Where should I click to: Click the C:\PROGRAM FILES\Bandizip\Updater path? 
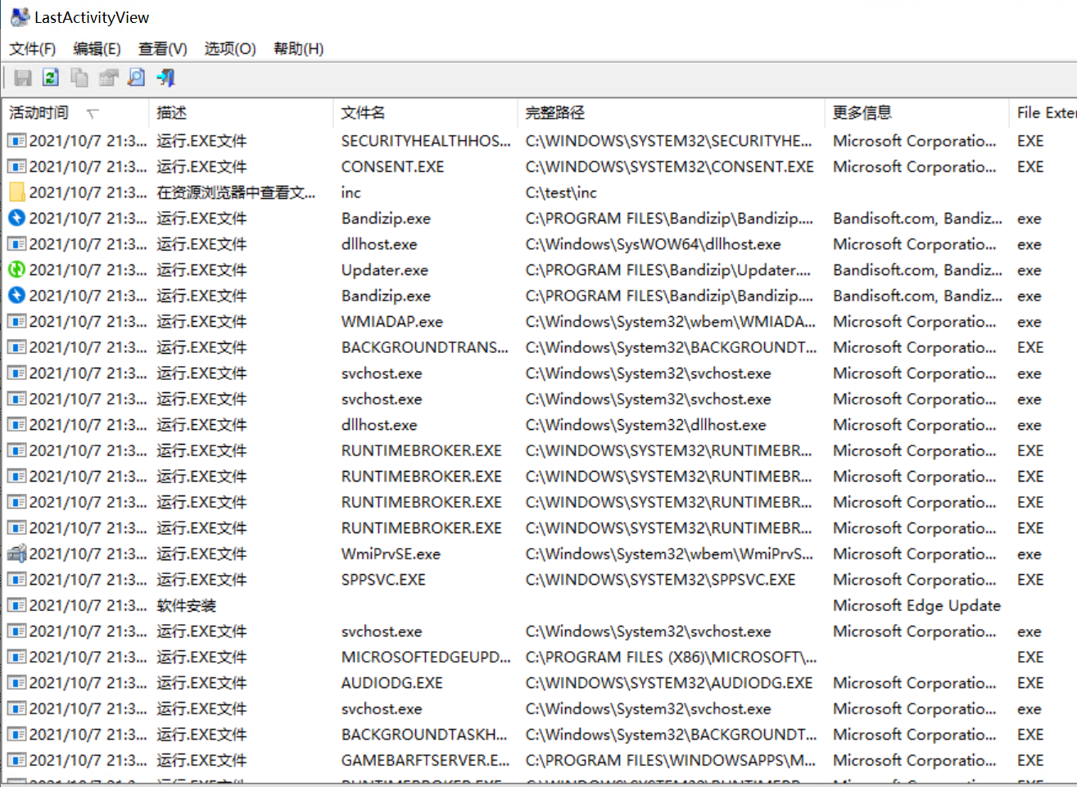tap(669, 269)
